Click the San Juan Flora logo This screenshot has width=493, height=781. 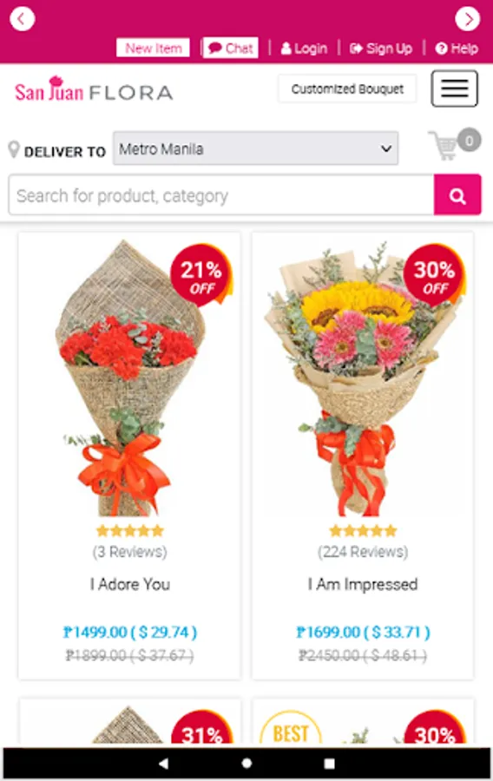tap(94, 89)
